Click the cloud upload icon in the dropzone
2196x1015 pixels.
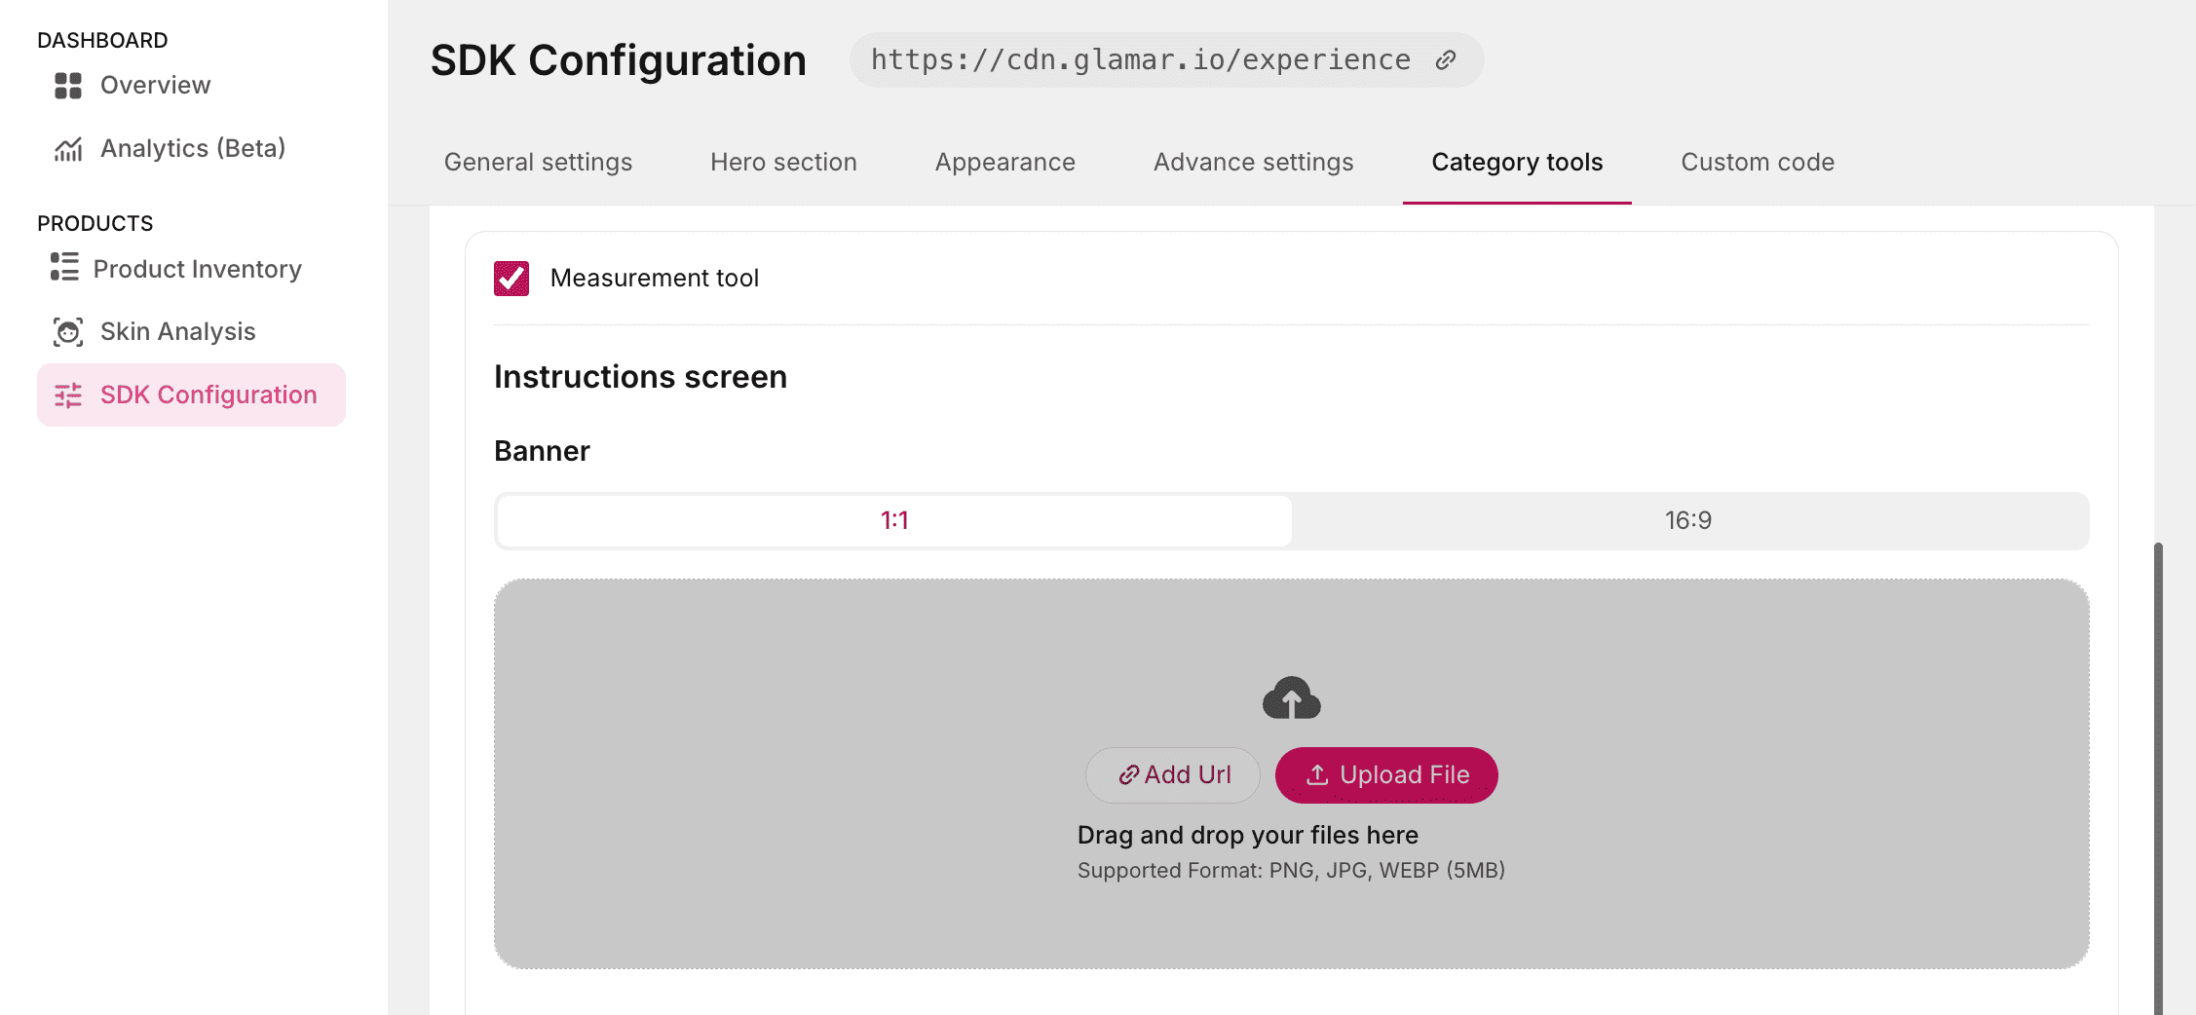coord(1291,698)
